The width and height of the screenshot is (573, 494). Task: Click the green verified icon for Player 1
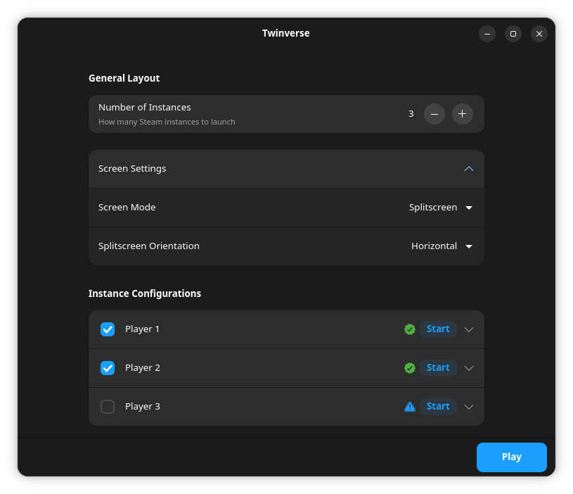tap(410, 329)
